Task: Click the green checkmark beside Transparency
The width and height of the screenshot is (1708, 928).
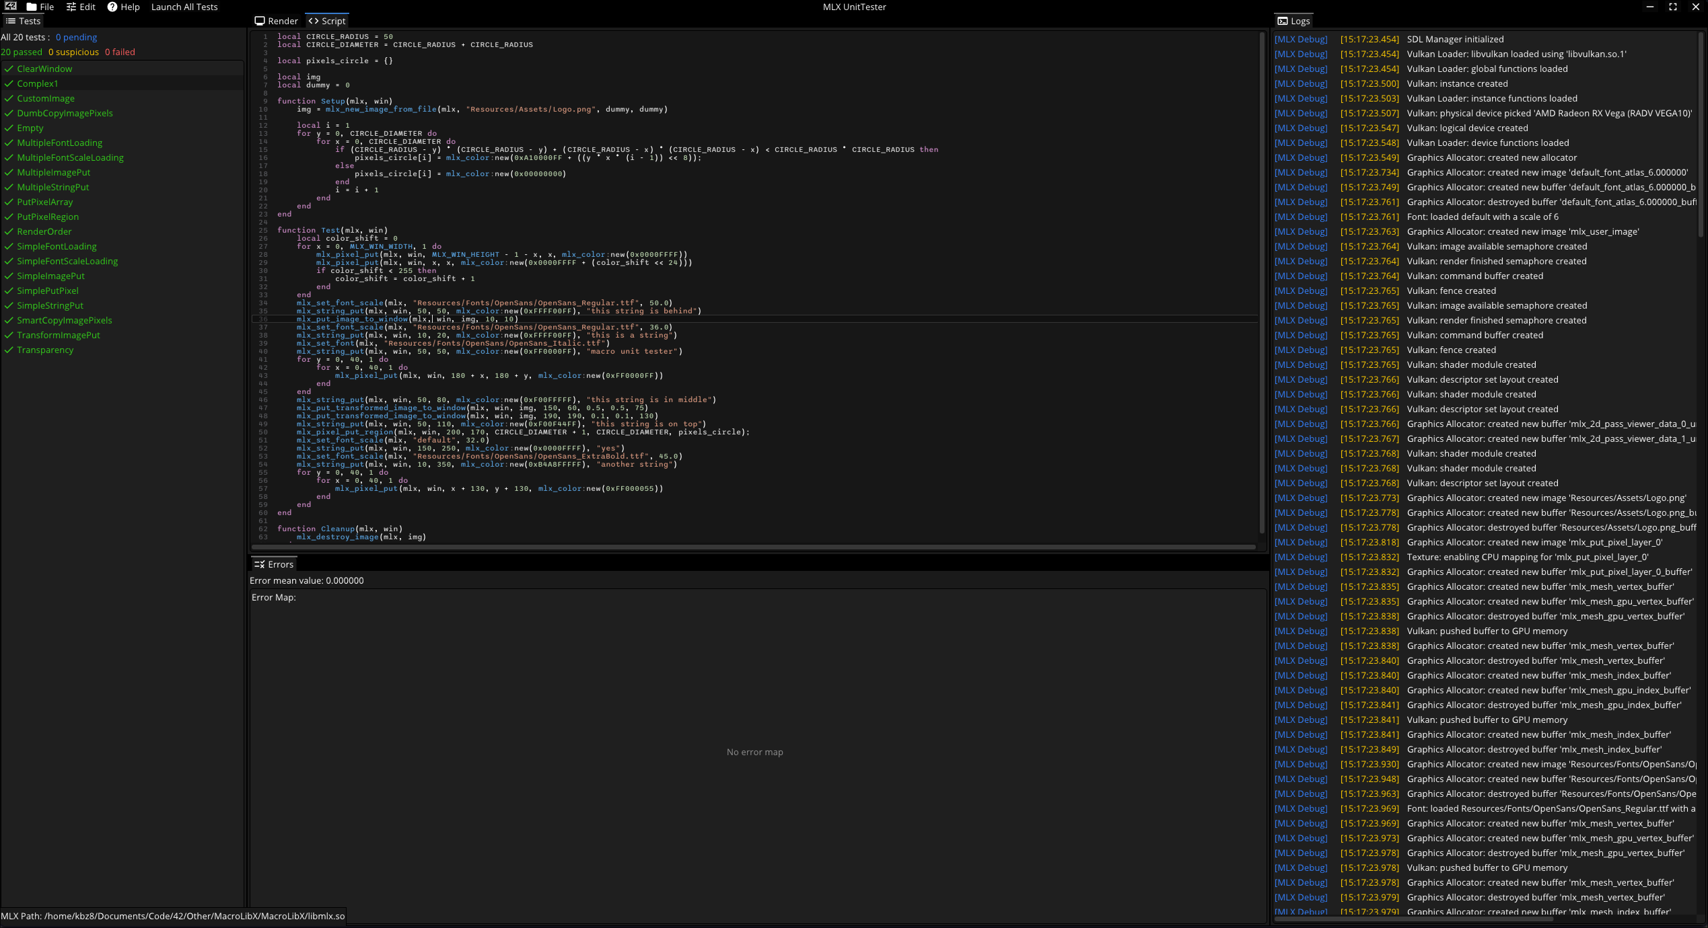Action: pyautogui.click(x=9, y=350)
